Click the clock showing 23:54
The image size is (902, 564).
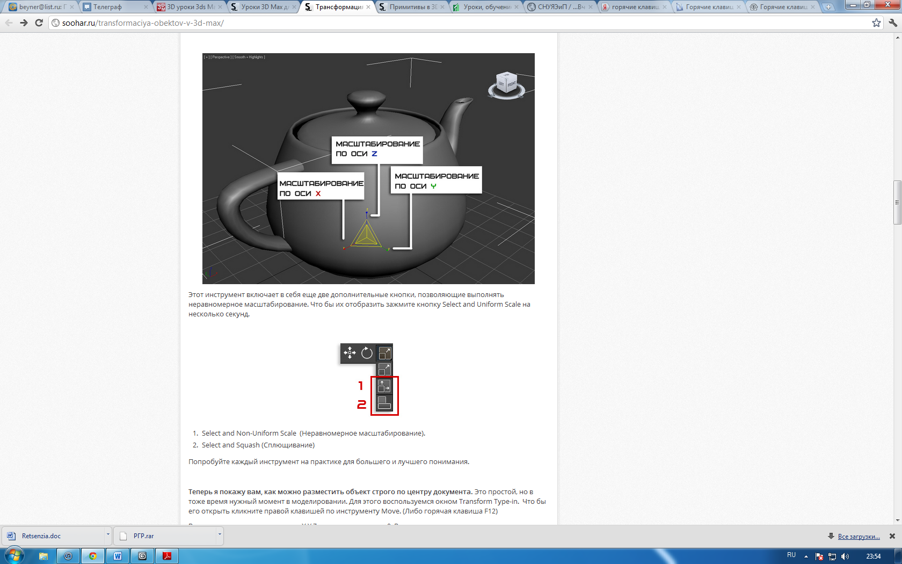coord(874,556)
